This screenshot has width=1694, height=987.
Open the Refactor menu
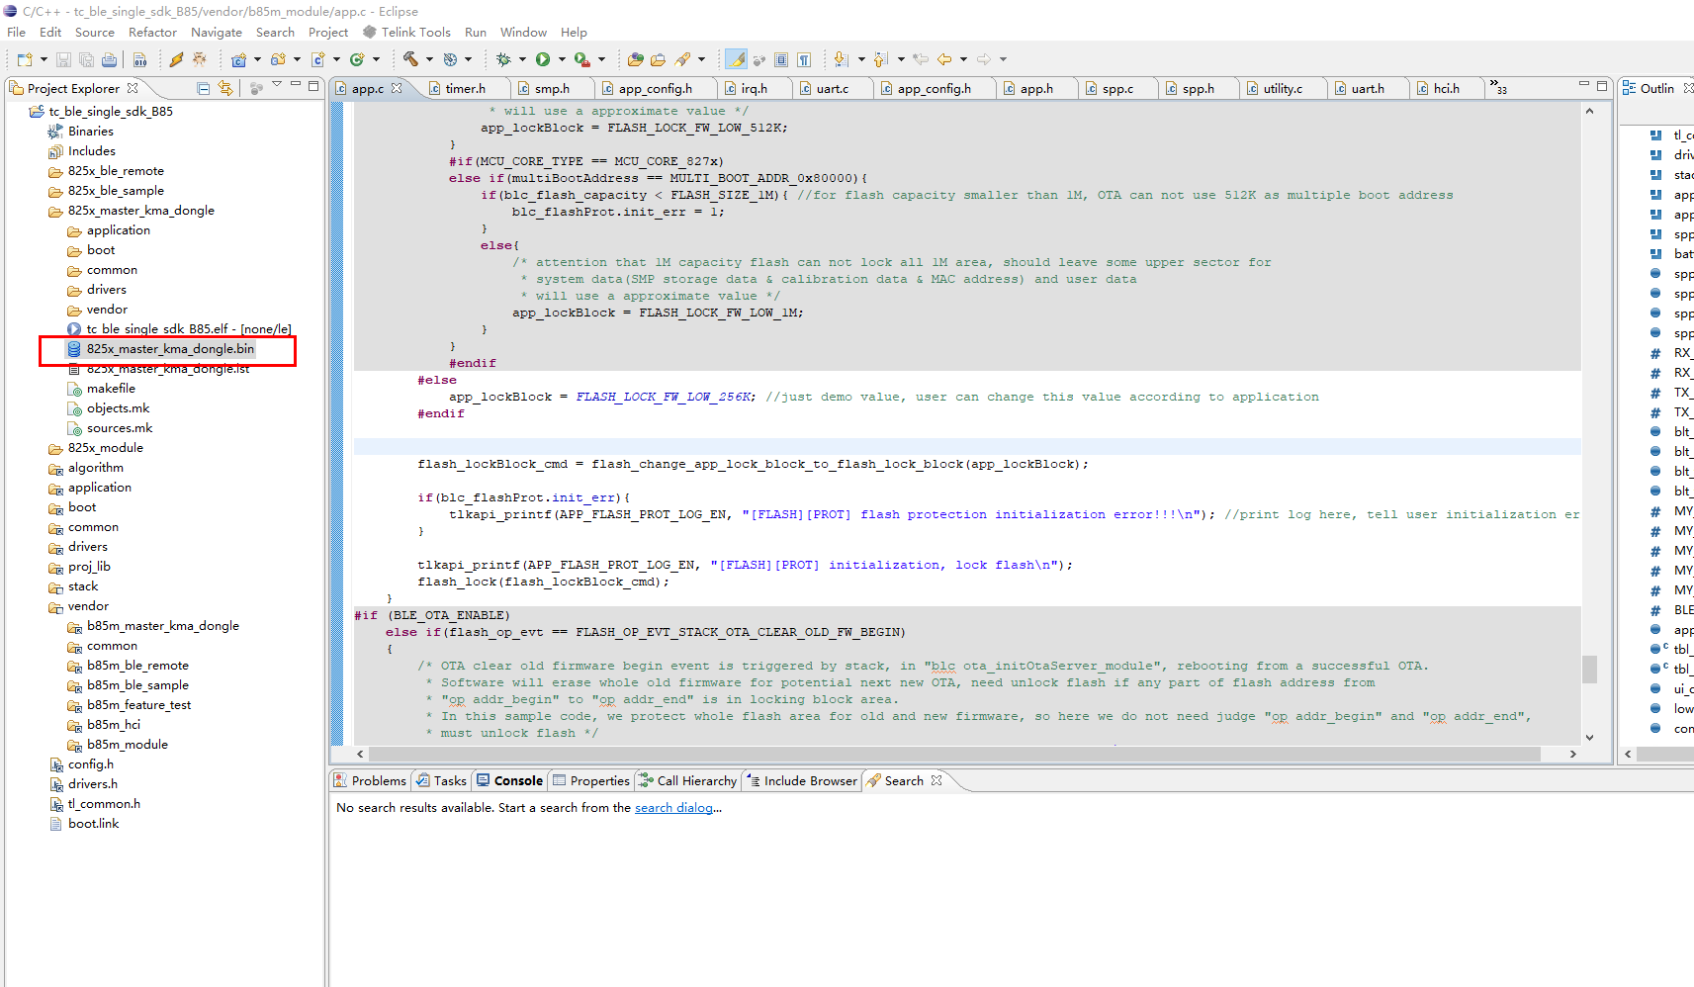(x=152, y=32)
